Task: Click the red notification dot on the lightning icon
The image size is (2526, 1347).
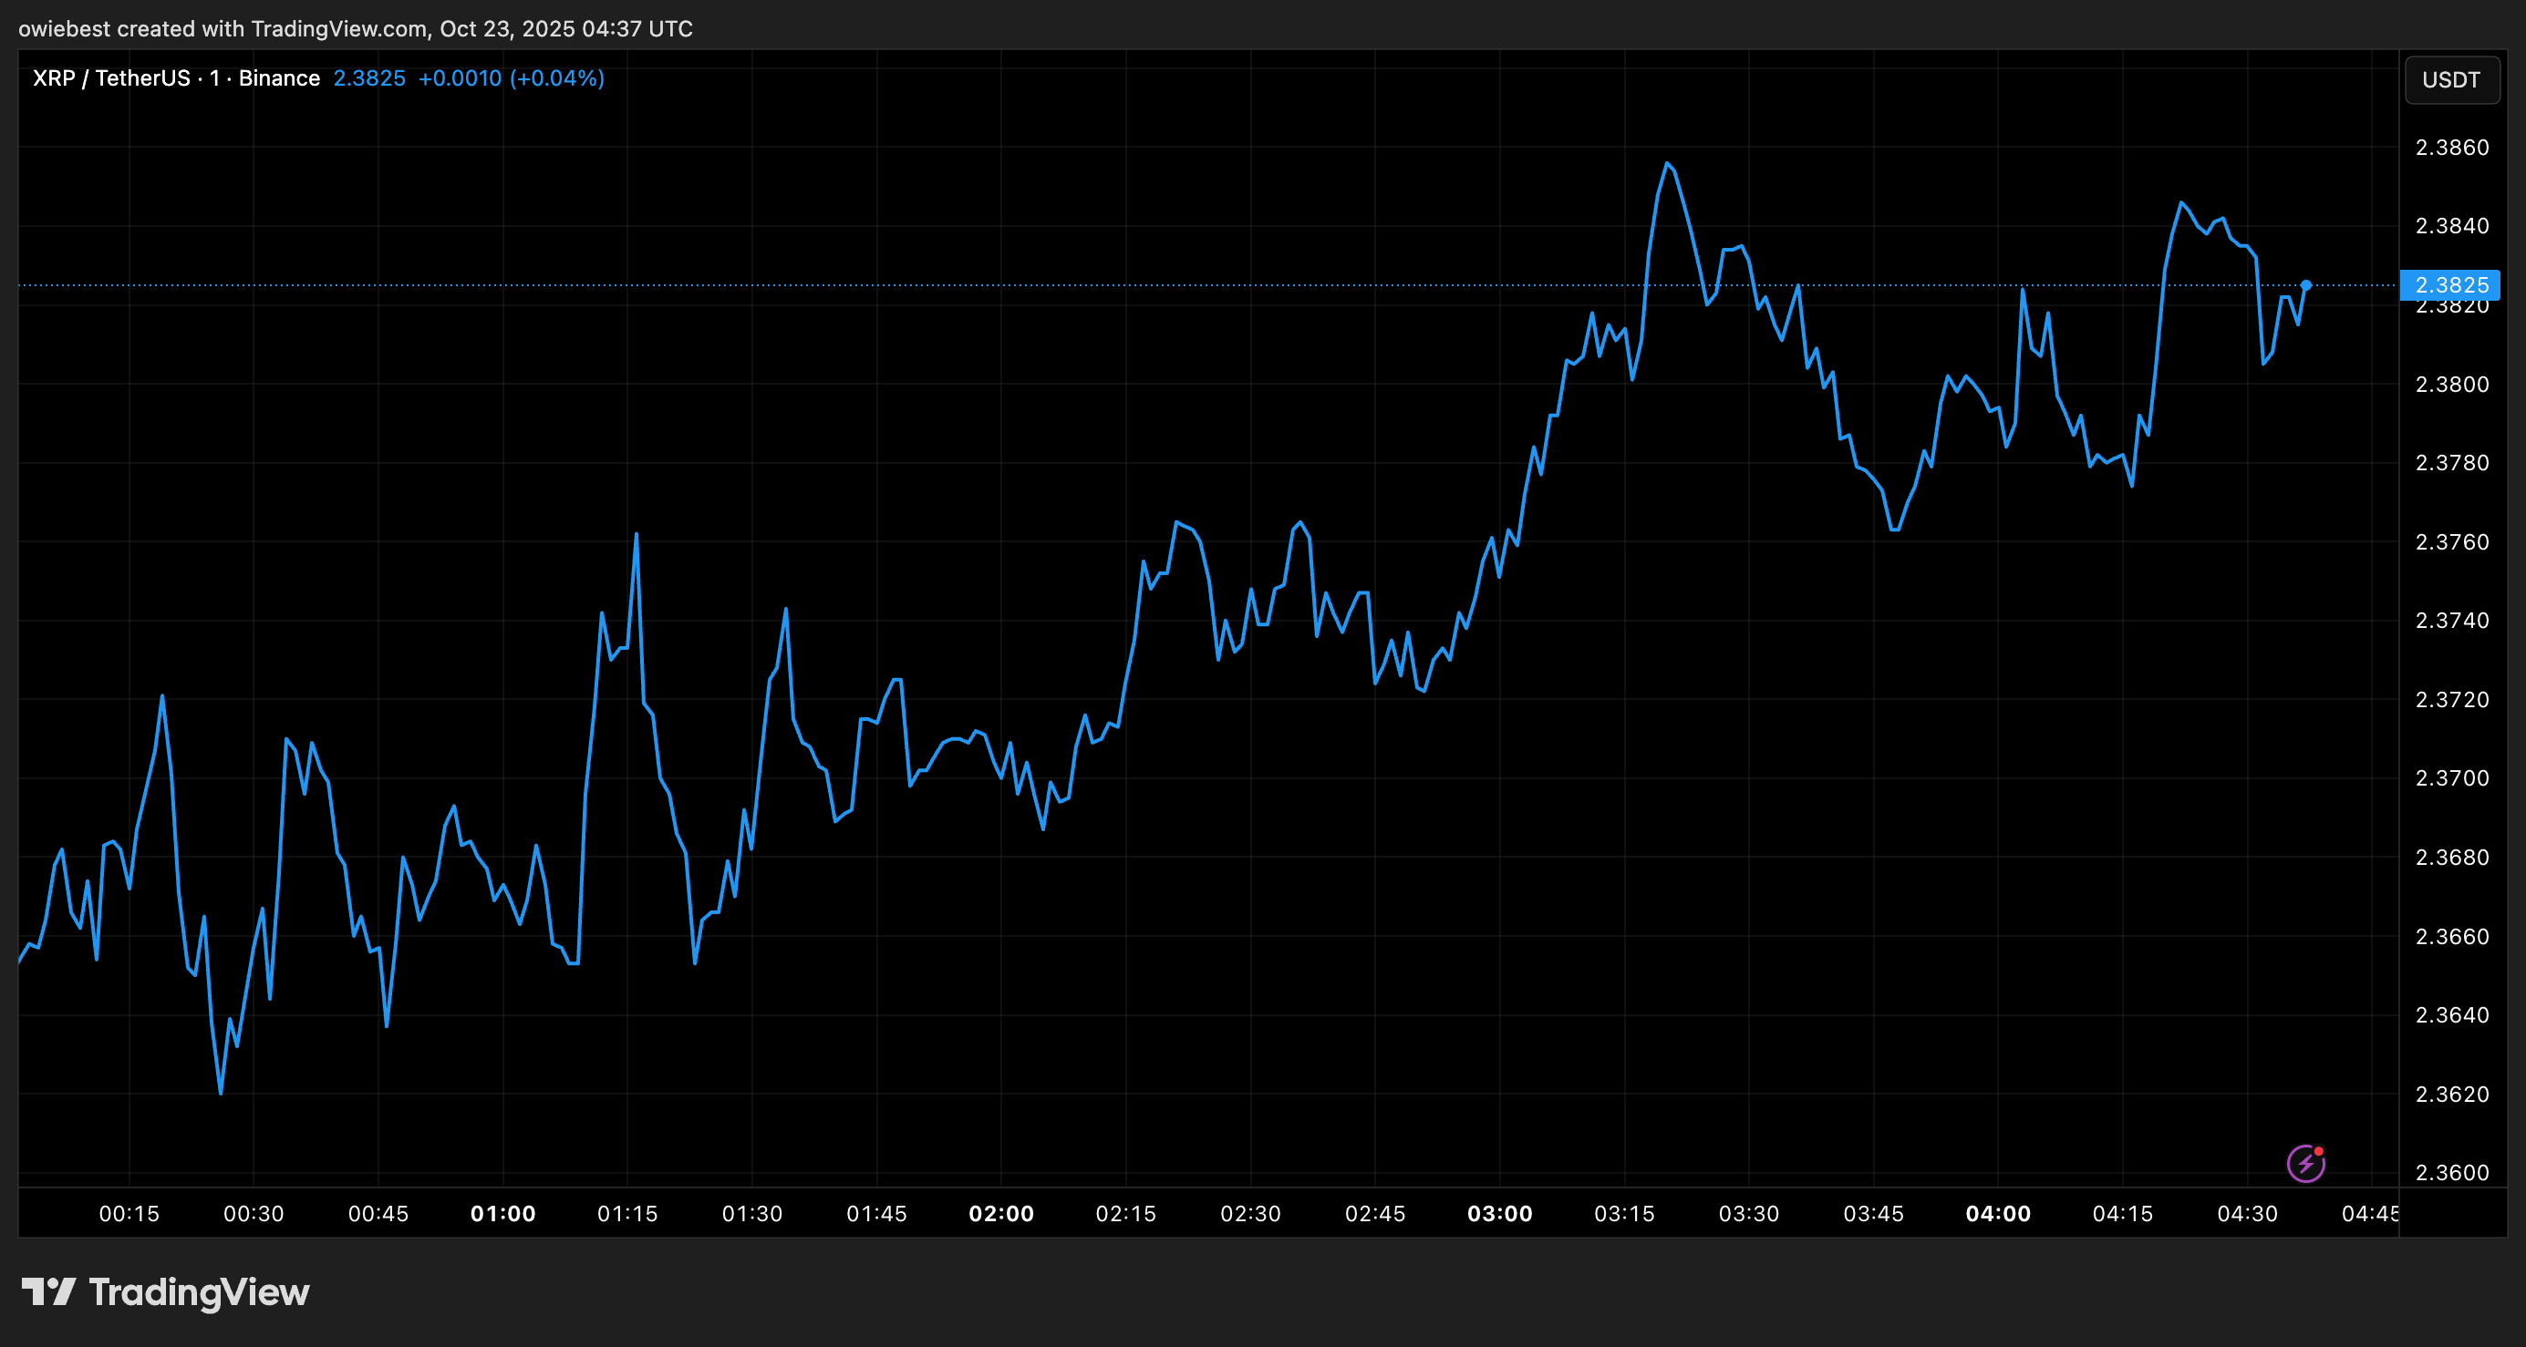Action: click(x=2318, y=1152)
